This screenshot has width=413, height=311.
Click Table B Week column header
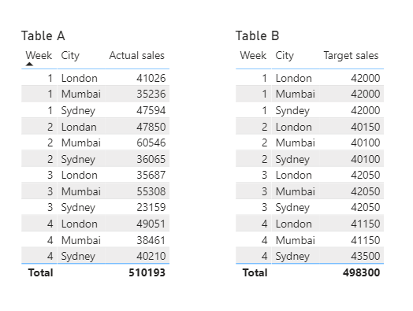tap(253, 56)
